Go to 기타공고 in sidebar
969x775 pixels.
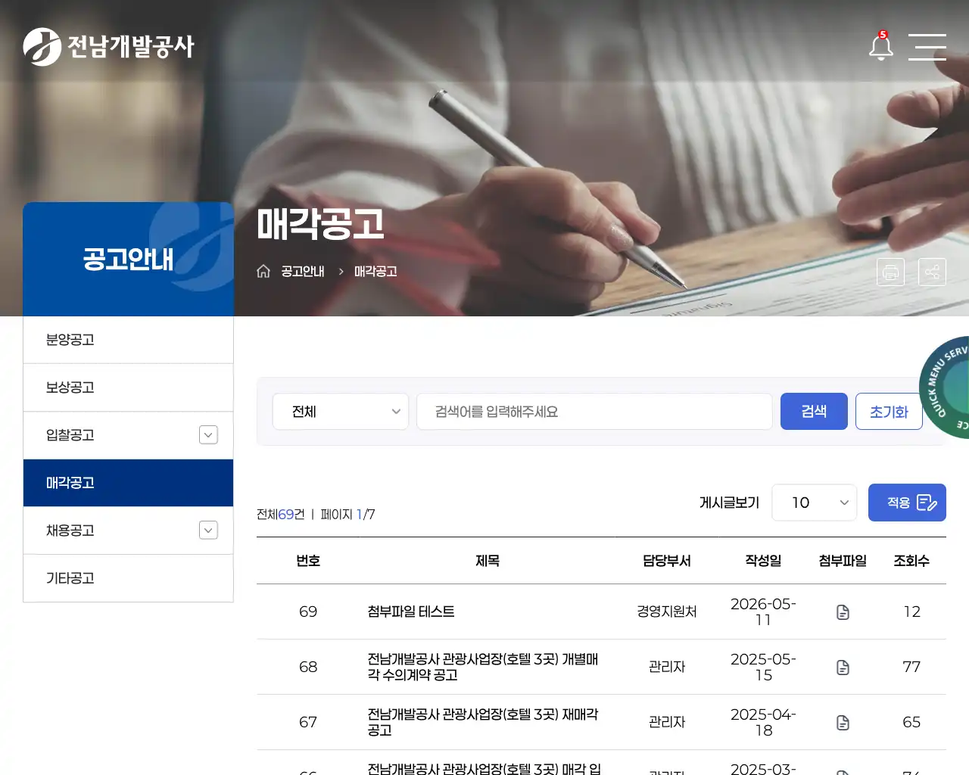tap(128, 578)
